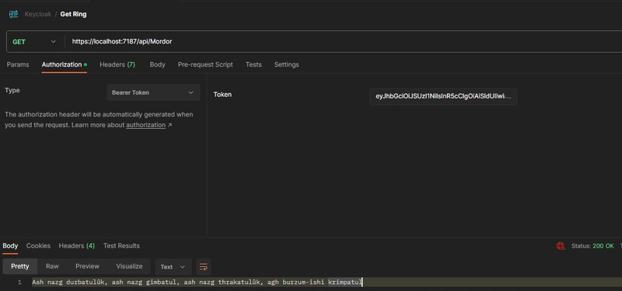Switch to Preview response view
Viewport: 622px width, 291px height.
[87, 266]
